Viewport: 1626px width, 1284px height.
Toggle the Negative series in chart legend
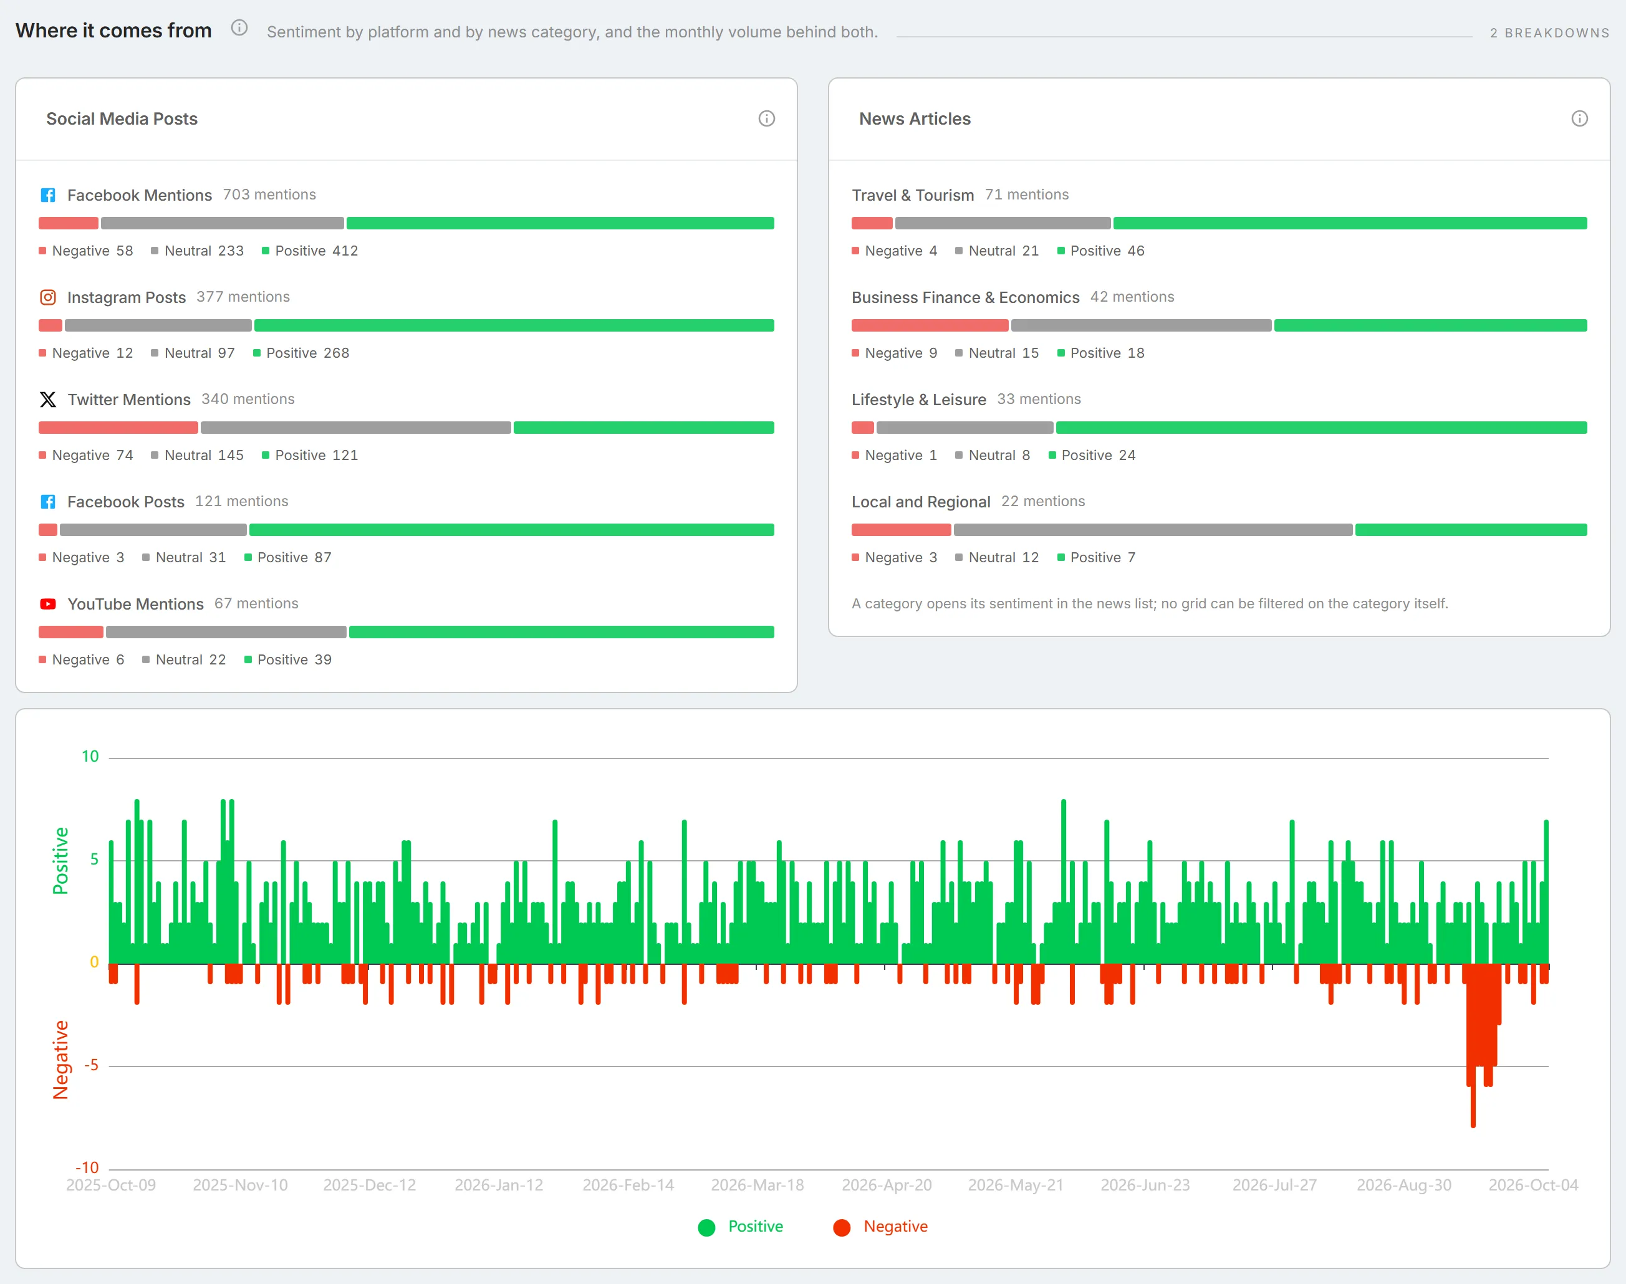click(881, 1227)
